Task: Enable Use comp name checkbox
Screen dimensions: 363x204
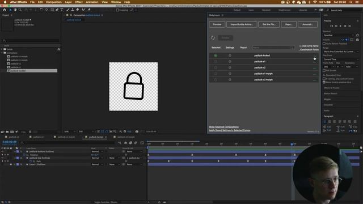Action: [x=300, y=46]
